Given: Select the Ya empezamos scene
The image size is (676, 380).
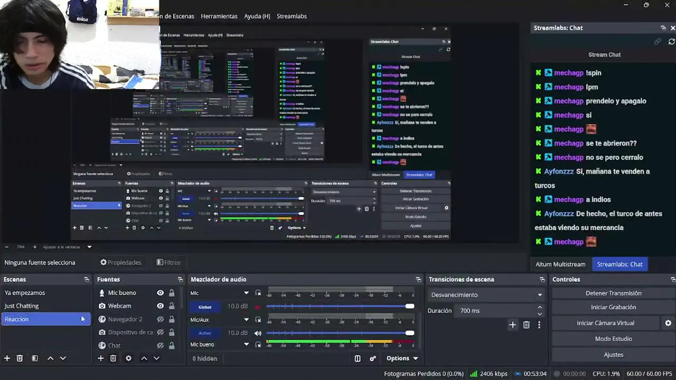Looking at the screenshot, I should point(46,293).
